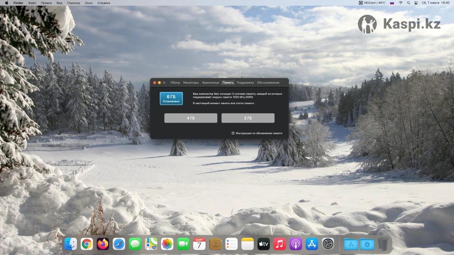Image resolution: width=454 pixels, height=255 pixels.
Task: Open the Trash in the dock
Action: [x=383, y=244]
